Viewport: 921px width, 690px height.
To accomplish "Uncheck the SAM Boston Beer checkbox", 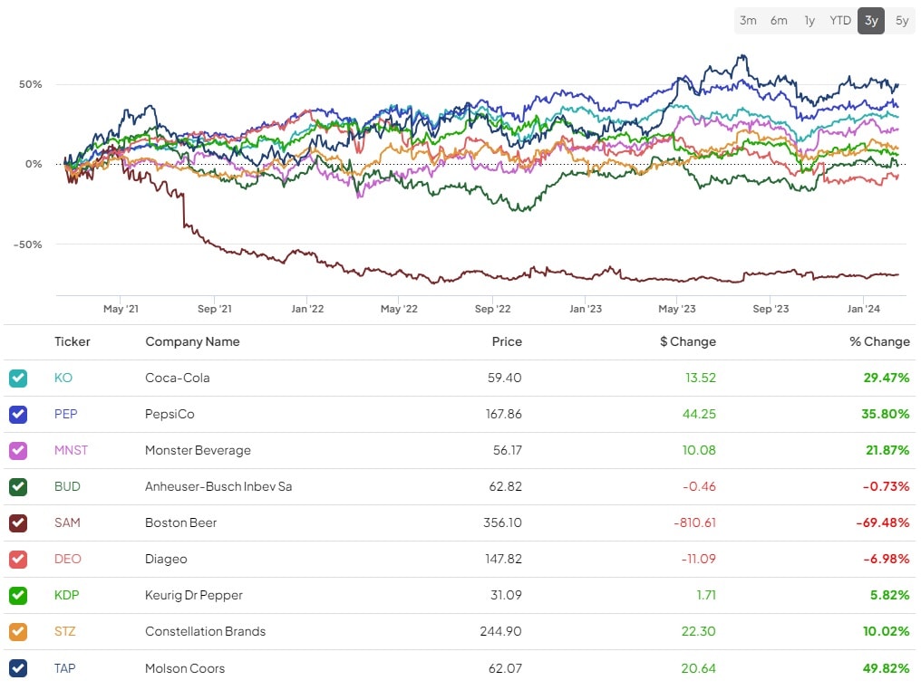I will tap(18, 522).
